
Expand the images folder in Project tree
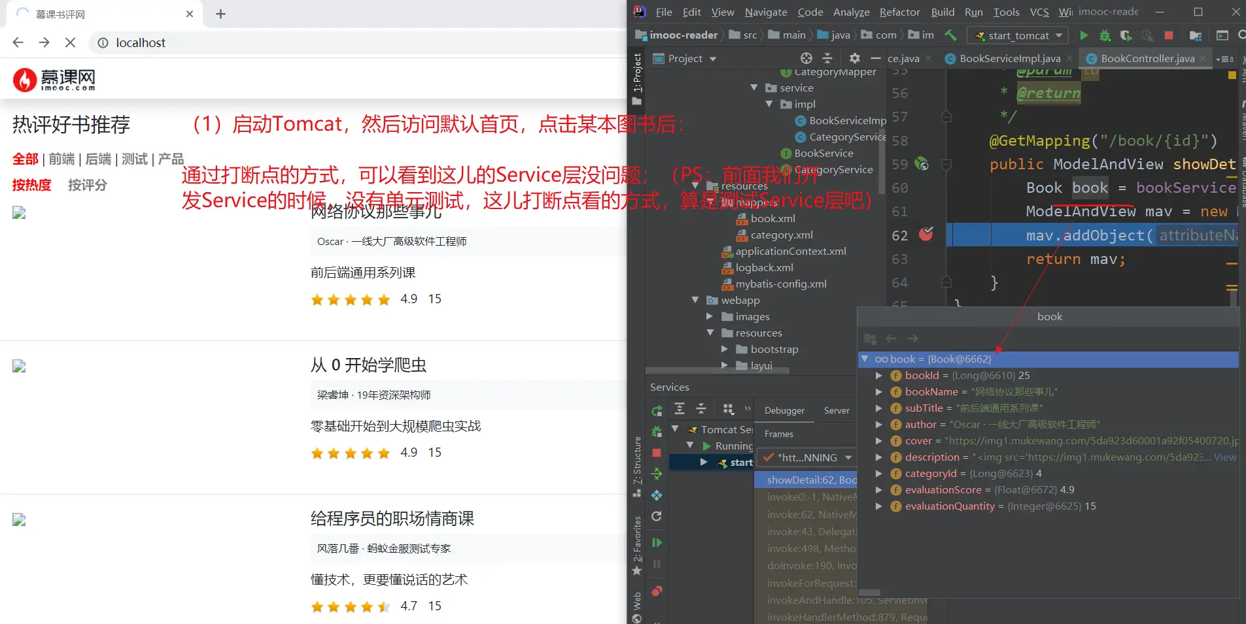click(x=710, y=316)
